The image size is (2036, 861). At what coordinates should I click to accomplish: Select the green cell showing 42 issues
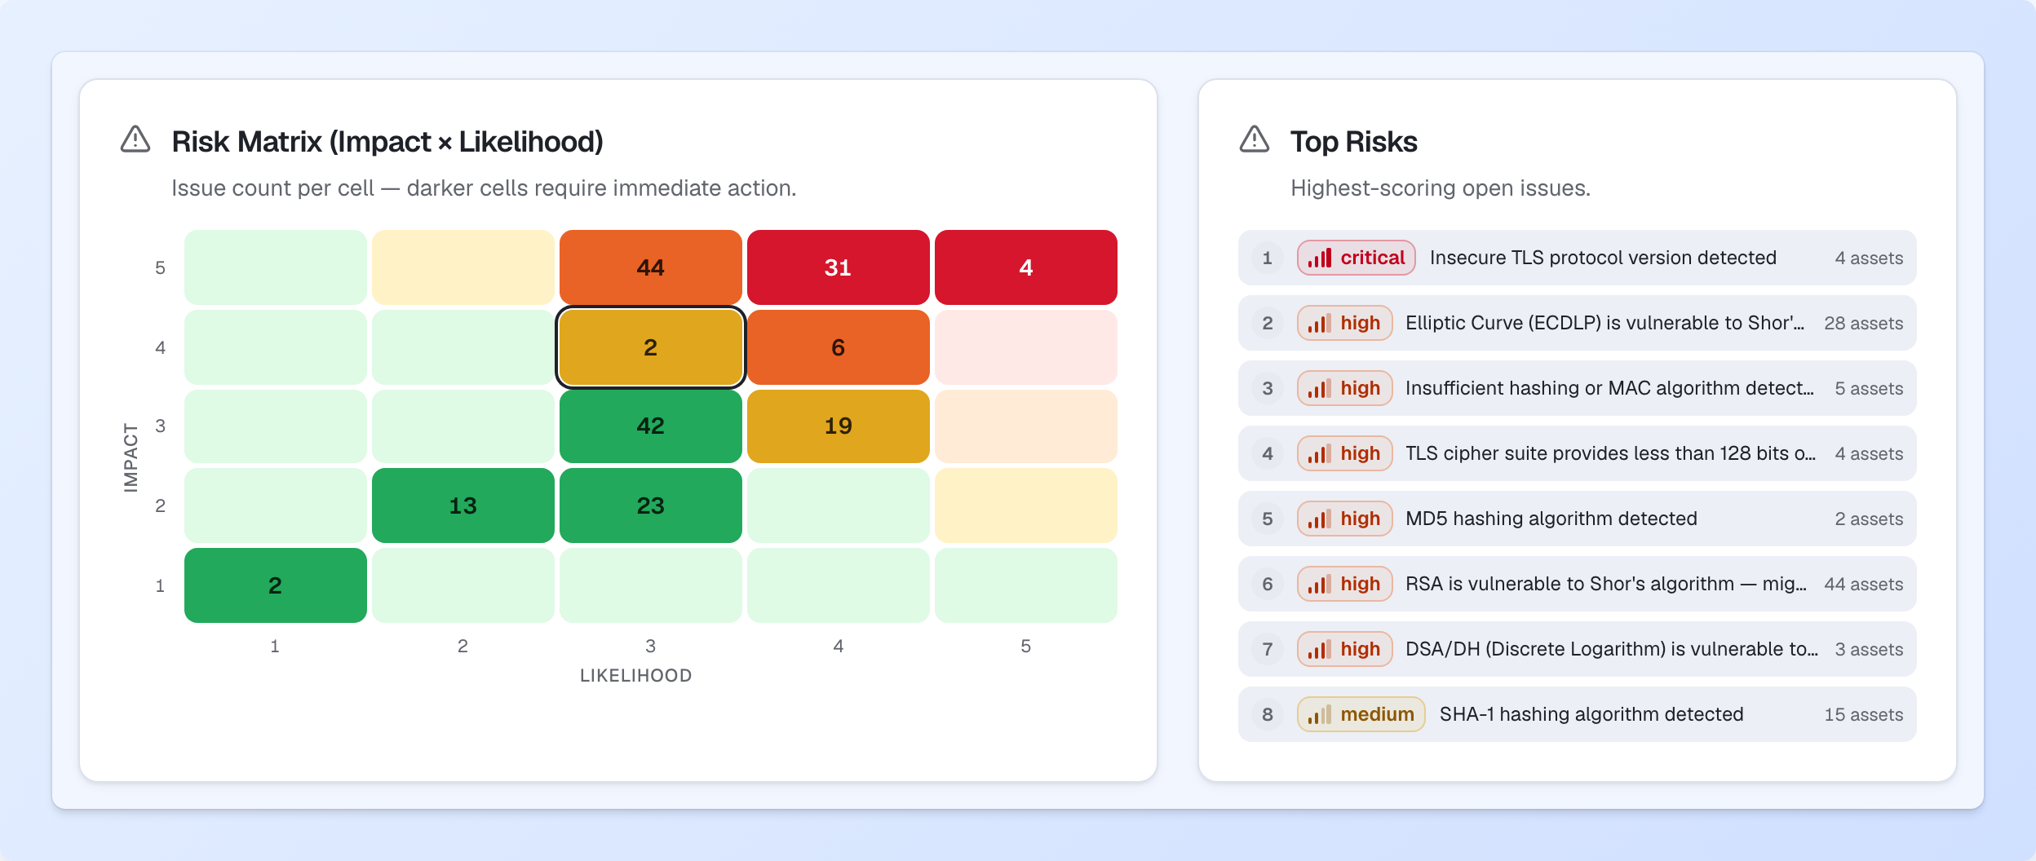click(650, 426)
